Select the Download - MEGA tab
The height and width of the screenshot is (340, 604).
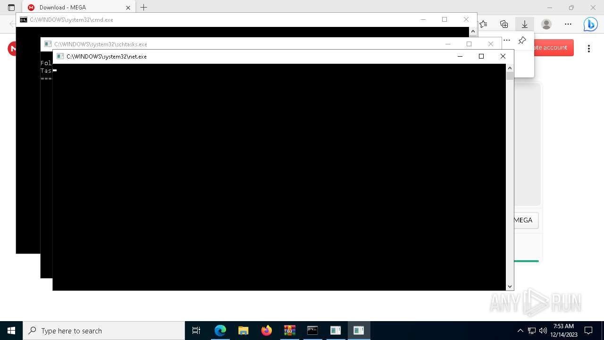78,8
